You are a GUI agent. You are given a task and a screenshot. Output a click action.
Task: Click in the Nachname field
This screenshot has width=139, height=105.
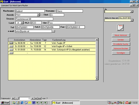coord(30,11)
